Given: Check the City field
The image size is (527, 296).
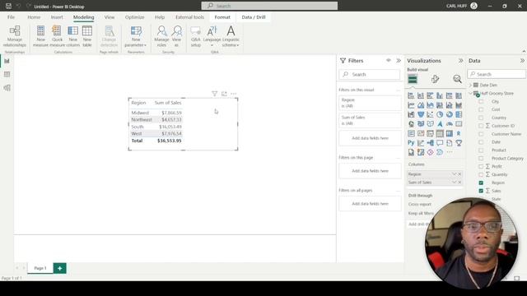Looking at the screenshot, I should pos(481,101).
